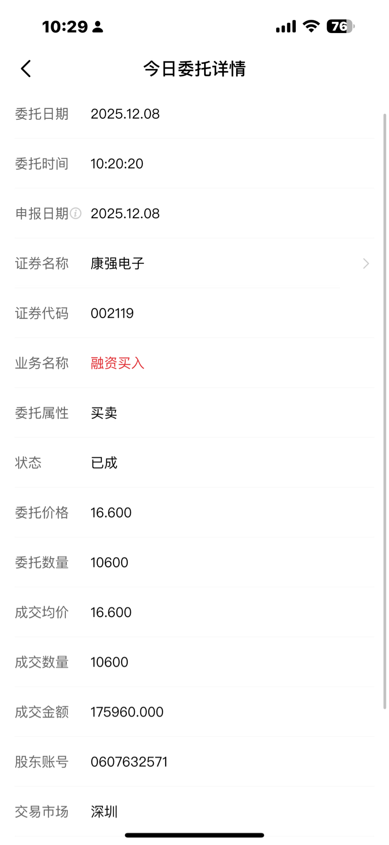
Task: Click the vertical scrollbar on right edge
Action: tap(385, 411)
